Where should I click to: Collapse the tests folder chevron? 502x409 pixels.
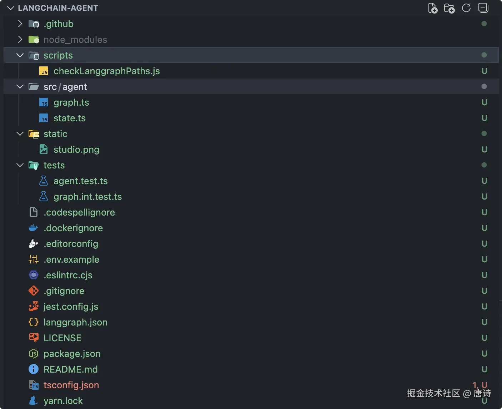point(20,165)
